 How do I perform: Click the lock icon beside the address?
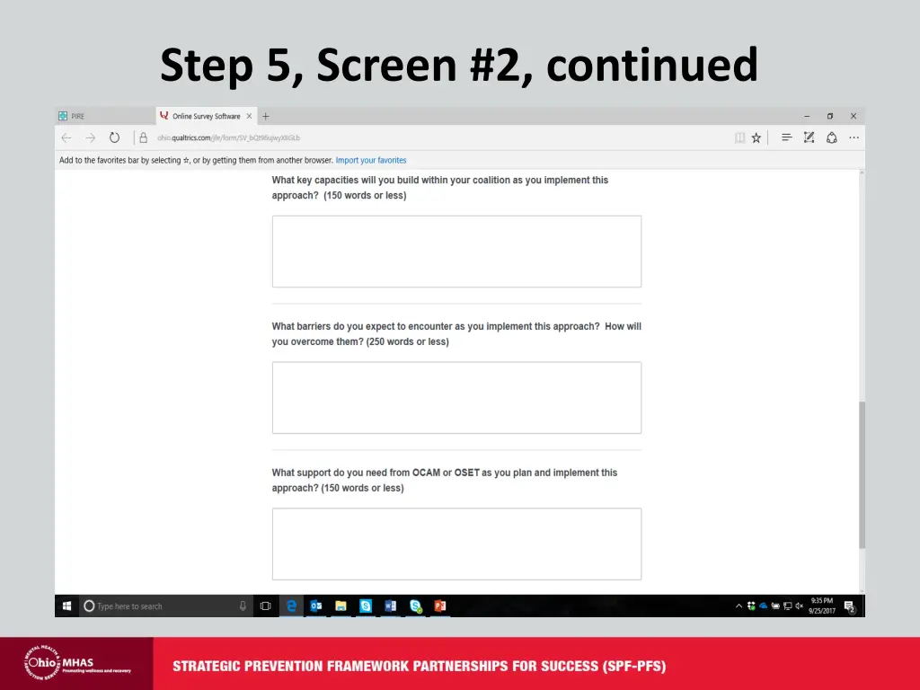(143, 137)
